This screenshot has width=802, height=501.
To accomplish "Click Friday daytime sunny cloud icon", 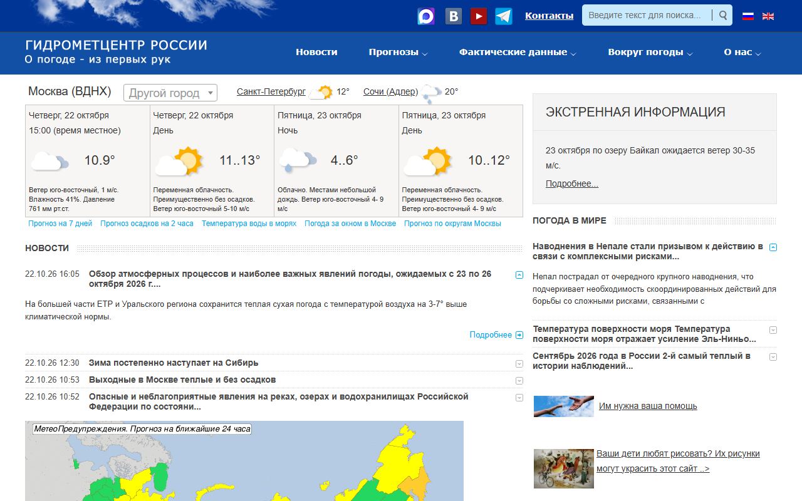I will click(x=428, y=162).
